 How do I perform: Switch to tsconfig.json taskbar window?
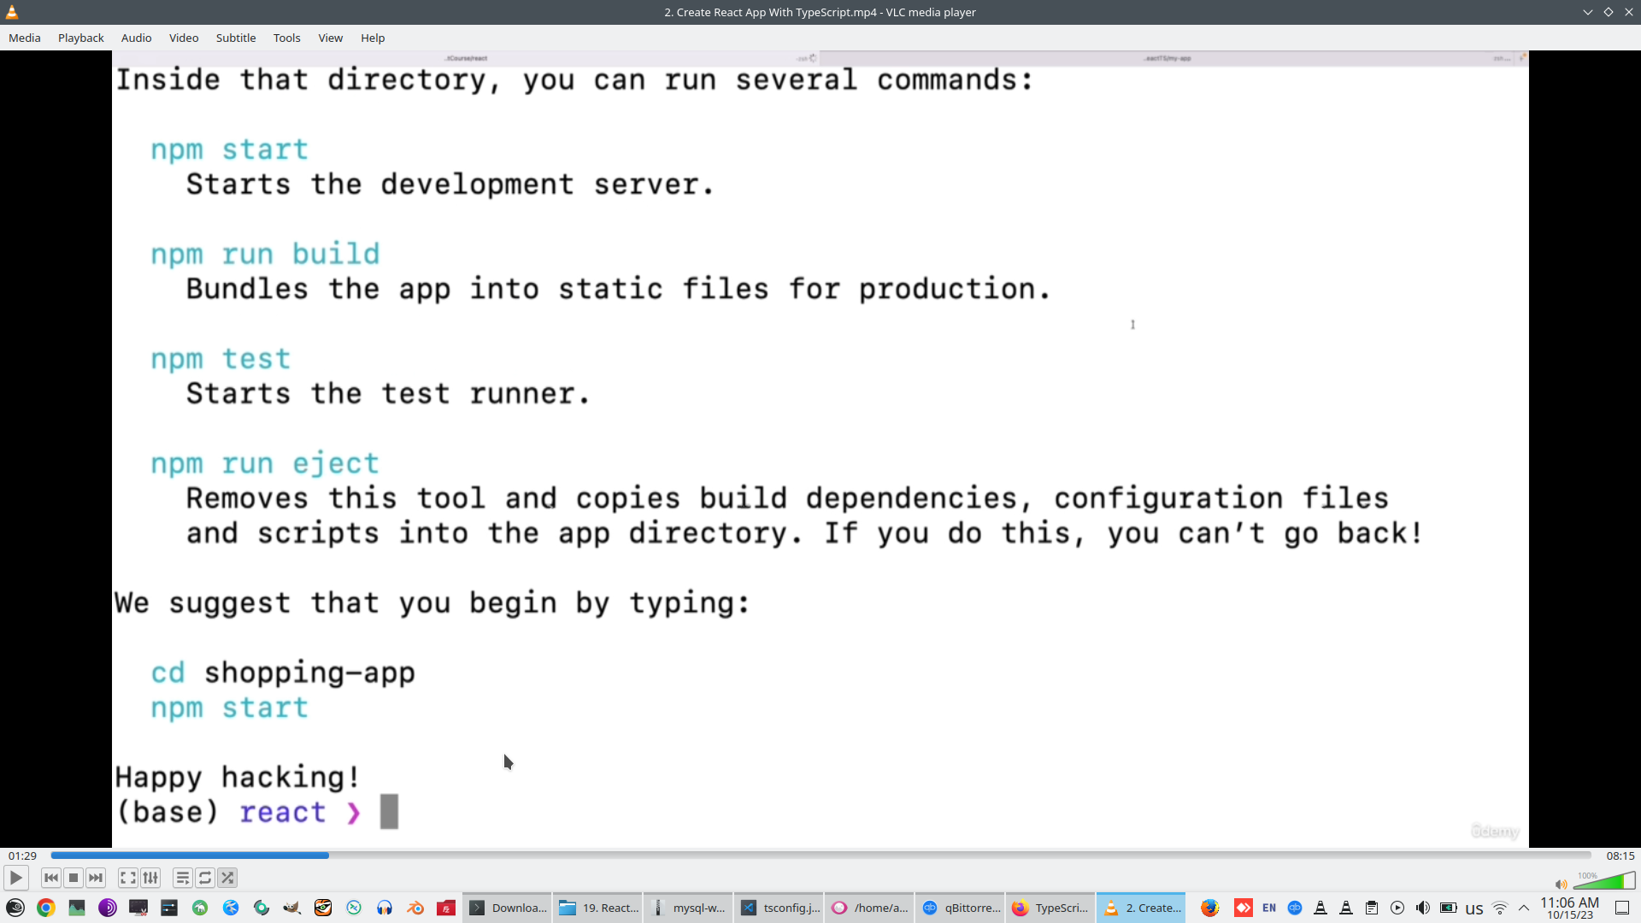(780, 908)
